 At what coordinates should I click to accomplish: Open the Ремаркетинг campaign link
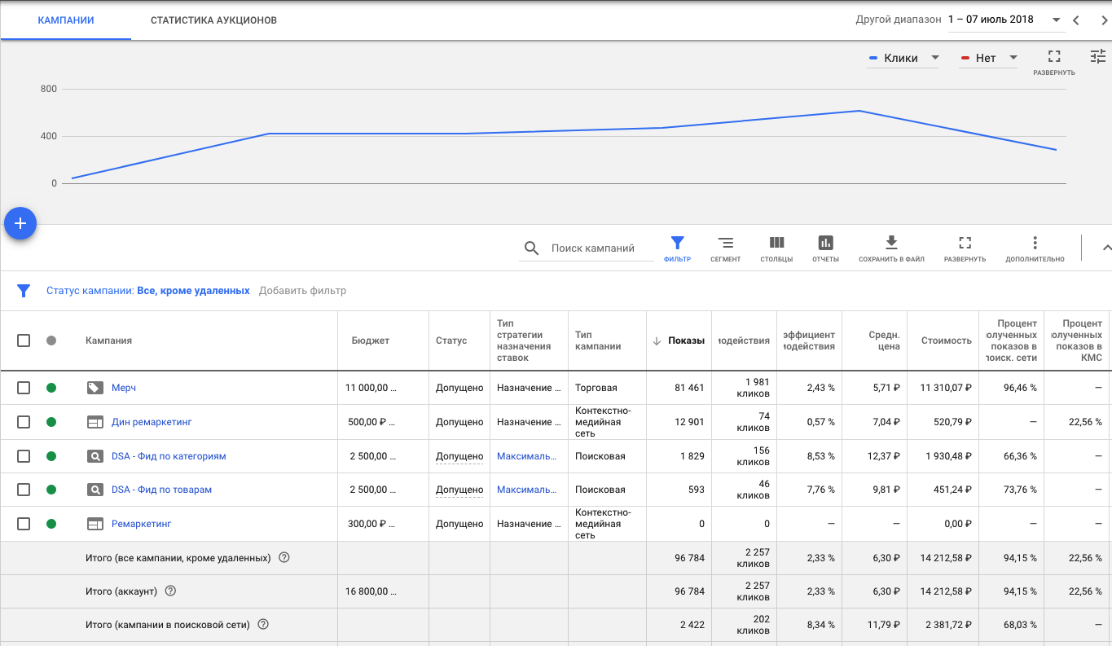point(141,524)
